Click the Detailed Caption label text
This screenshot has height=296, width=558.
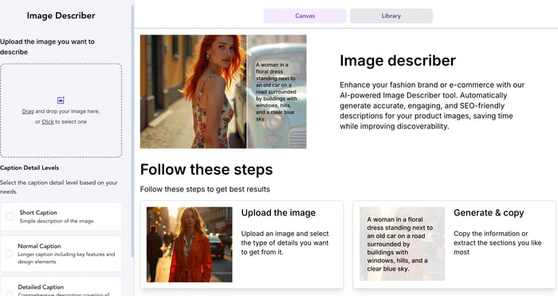click(x=41, y=287)
